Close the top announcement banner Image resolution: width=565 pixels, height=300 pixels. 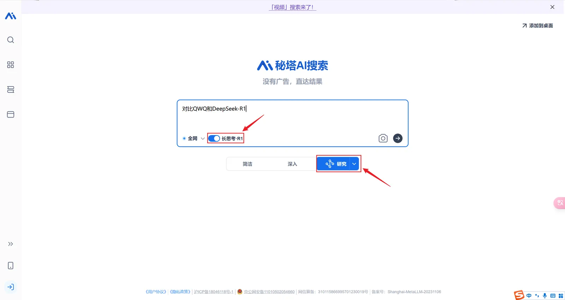pyautogui.click(x=552, y=7)
